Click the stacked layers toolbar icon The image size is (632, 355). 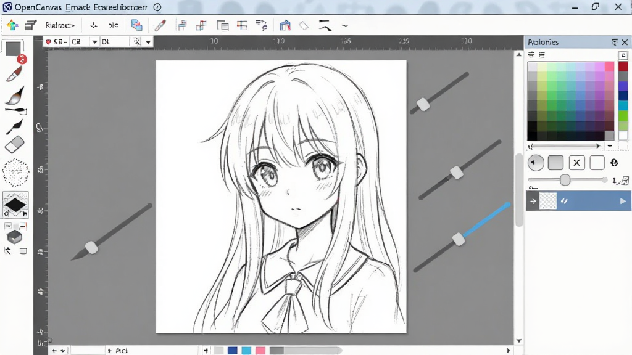point(31,26)
